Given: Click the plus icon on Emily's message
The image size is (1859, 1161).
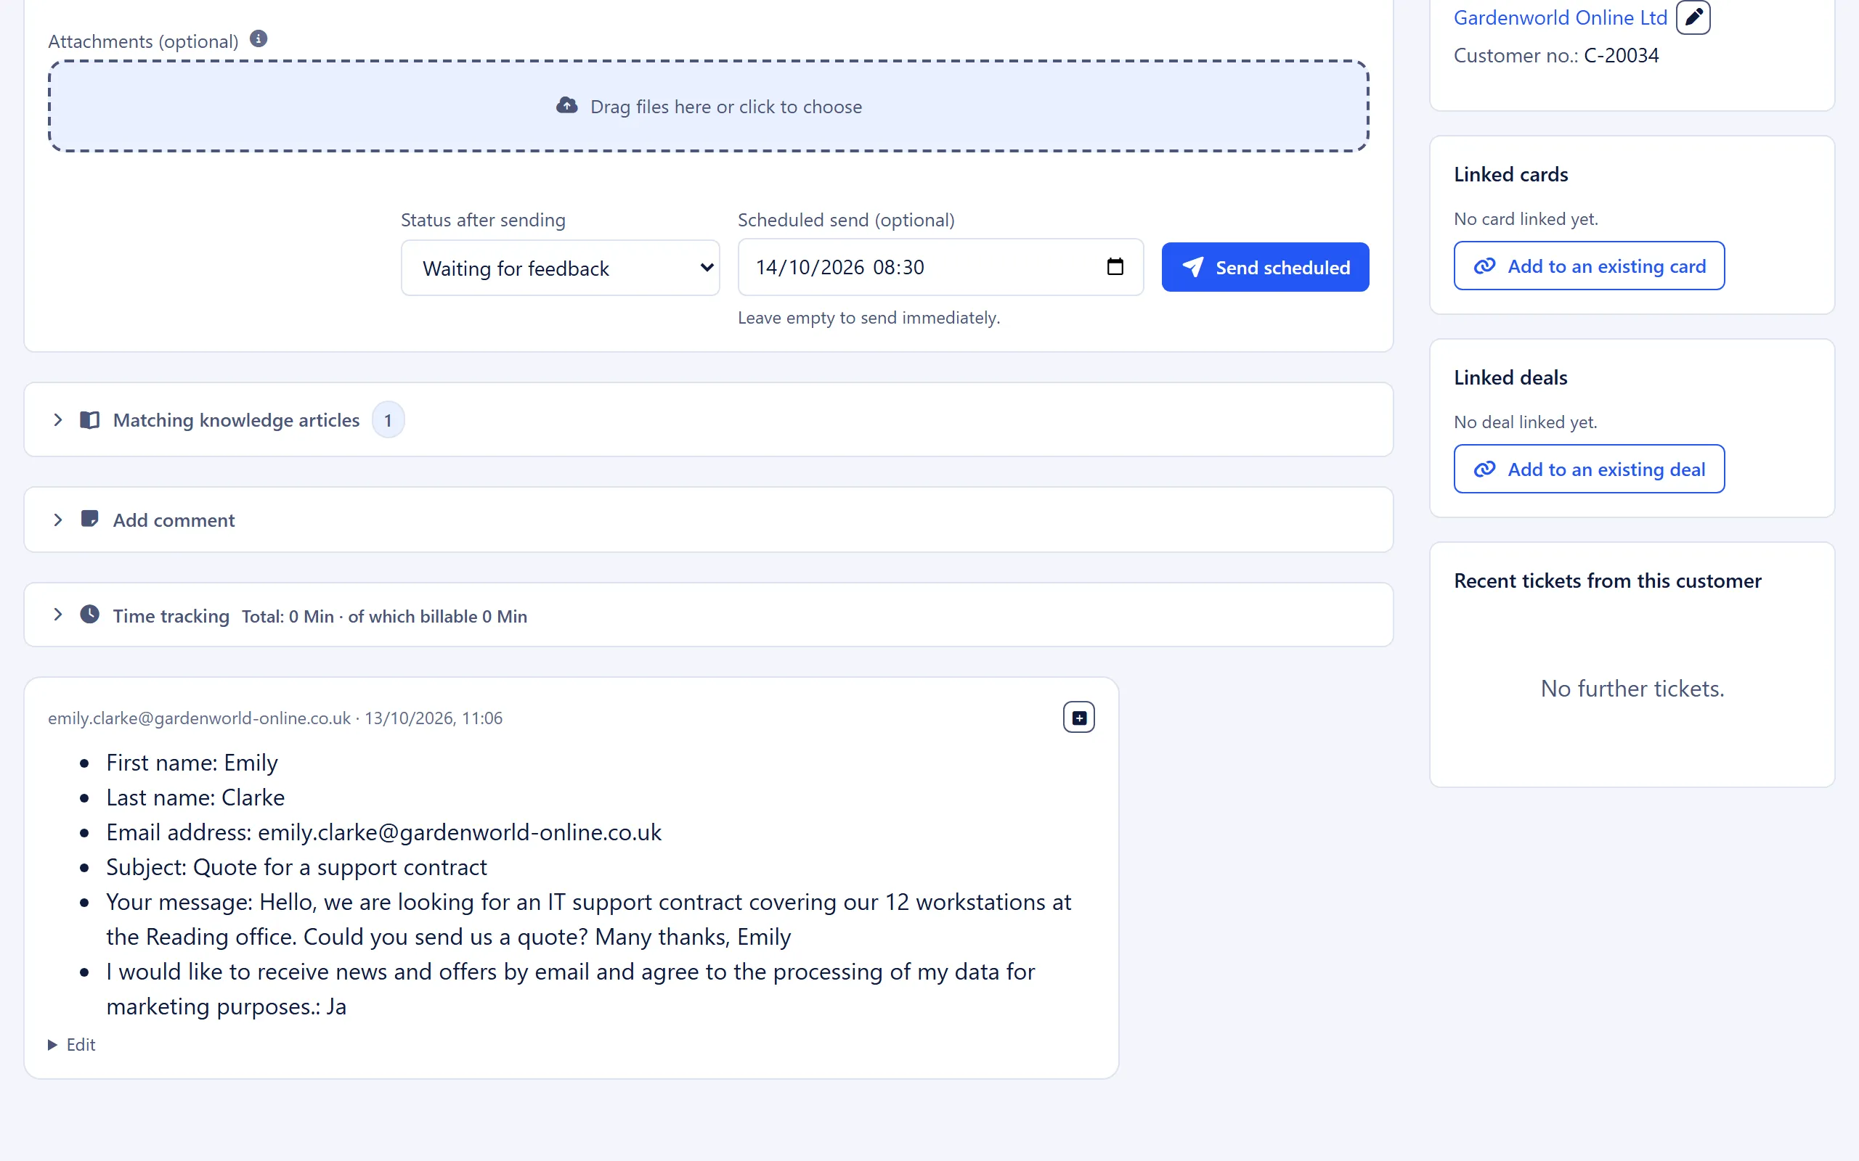Looking at the screenshot, I should pyautogui.click(x=1078, y=718).
